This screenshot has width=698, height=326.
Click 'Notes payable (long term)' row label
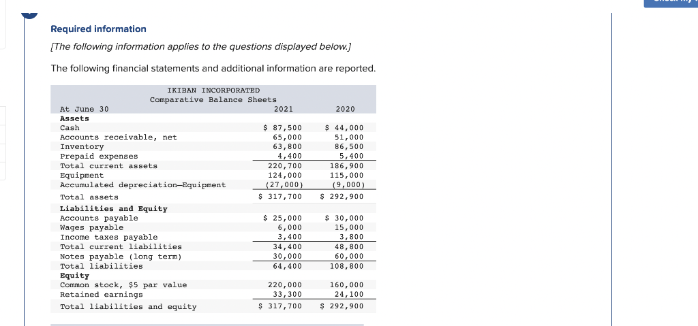click(121, 257)
